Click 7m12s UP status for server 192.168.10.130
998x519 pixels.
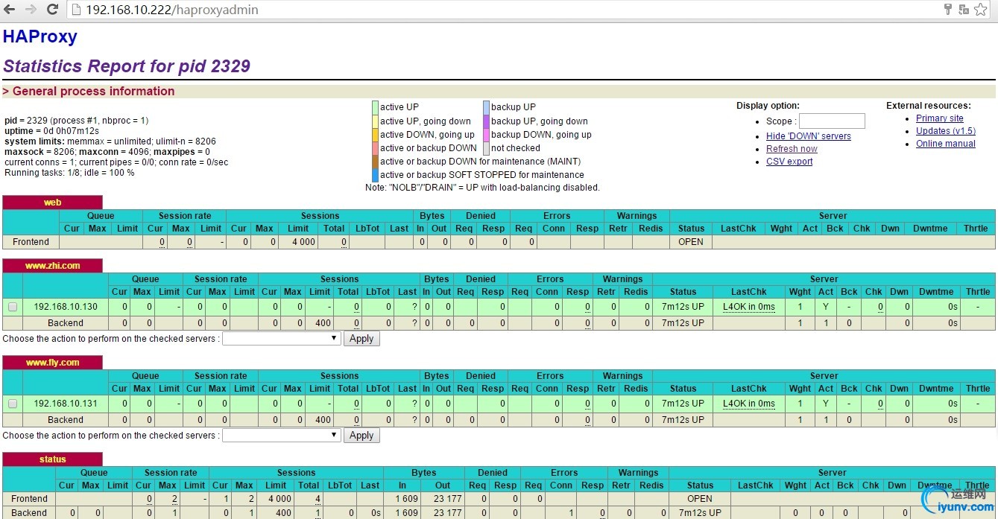683,307
